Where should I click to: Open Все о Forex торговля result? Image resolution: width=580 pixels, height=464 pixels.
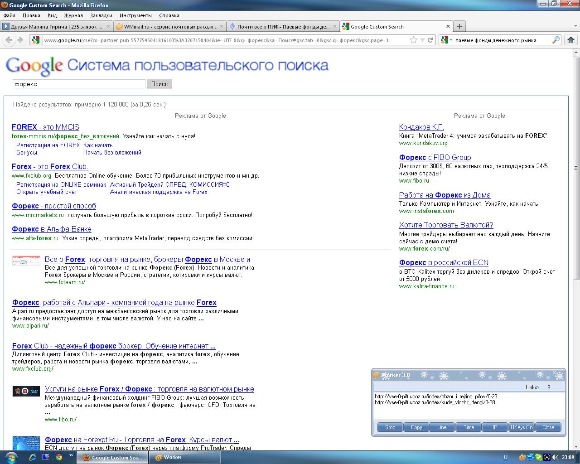(x=147, y=259)
